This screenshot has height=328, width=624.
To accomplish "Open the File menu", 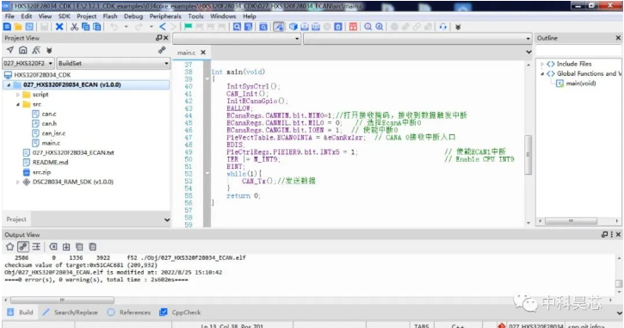I will click(9, 16).
